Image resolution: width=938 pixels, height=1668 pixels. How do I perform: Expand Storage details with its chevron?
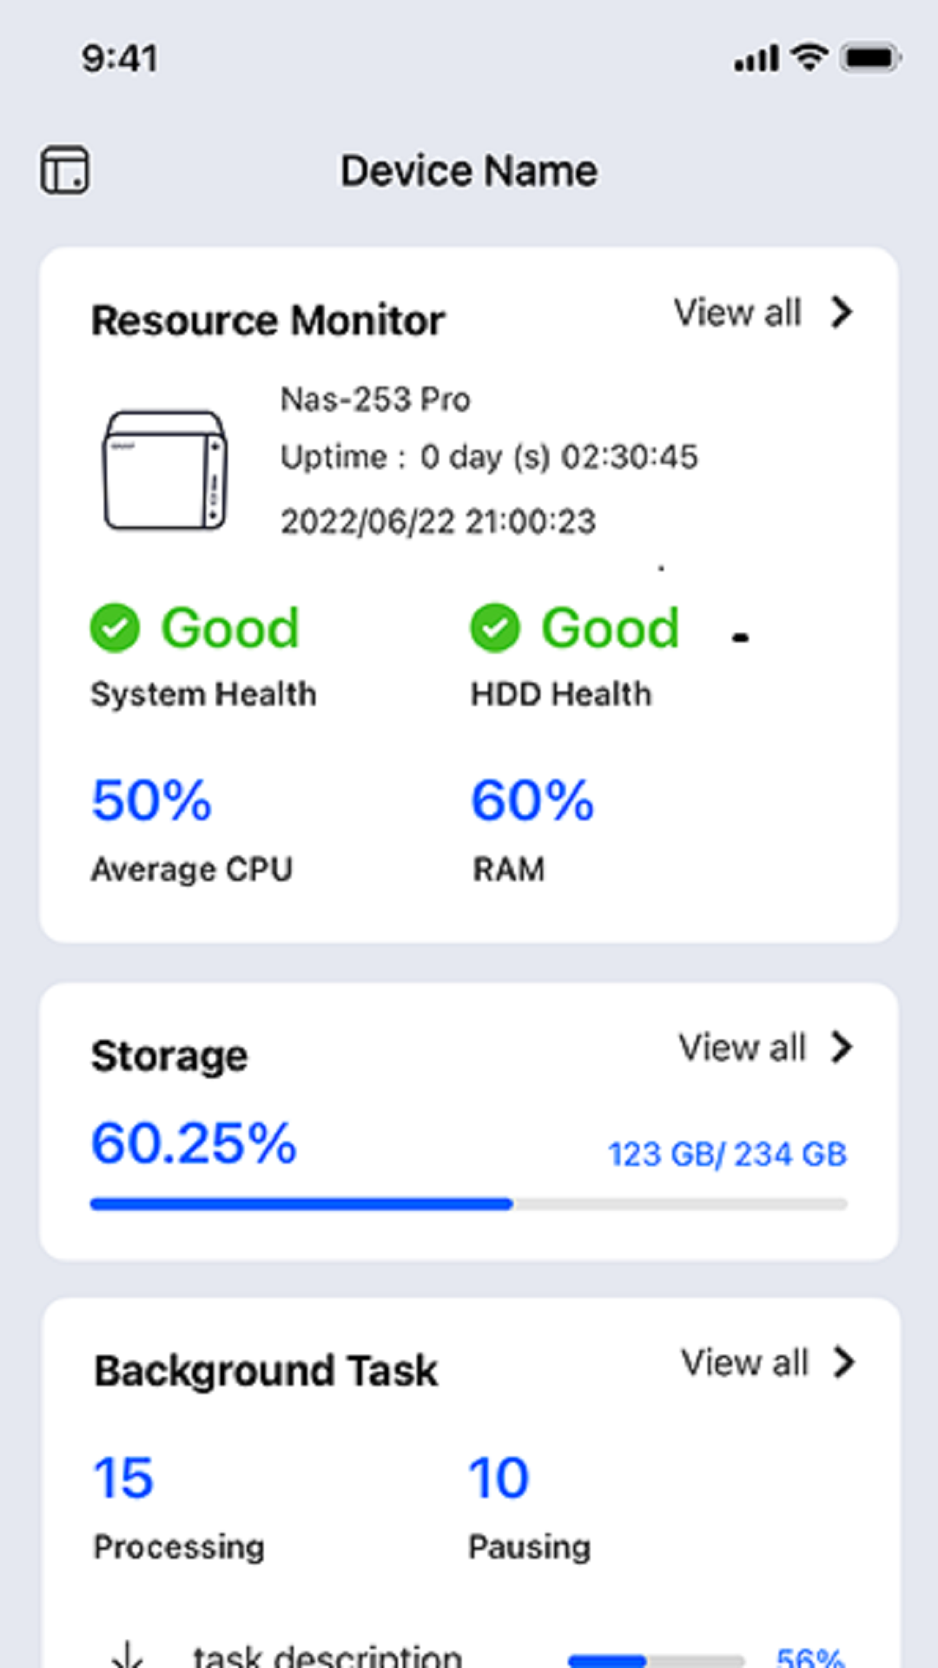click(841, 1049)
